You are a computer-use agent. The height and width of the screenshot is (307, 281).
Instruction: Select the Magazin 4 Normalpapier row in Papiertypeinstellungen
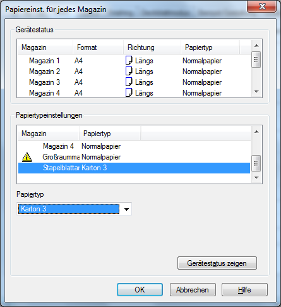[x=134, y=146]
